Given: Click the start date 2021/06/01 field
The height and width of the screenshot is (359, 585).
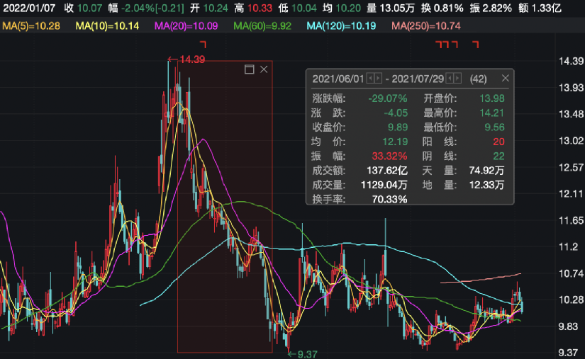Looking at the screenshot, I should (338, 79).
